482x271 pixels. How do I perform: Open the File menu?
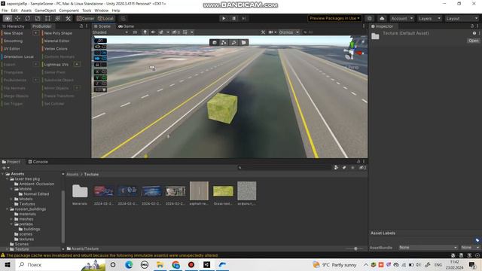[x=5, y=11]
